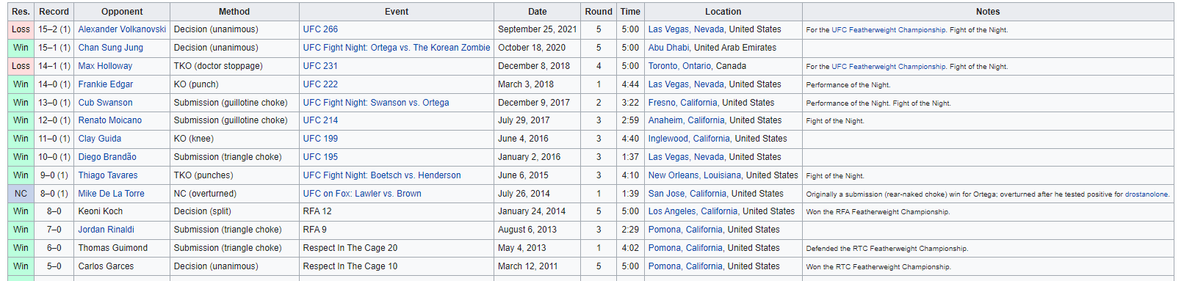Open the Cub Swanson opponent link
The height and width of the screenshot is (281, 1195).
[x=106, y=103]
